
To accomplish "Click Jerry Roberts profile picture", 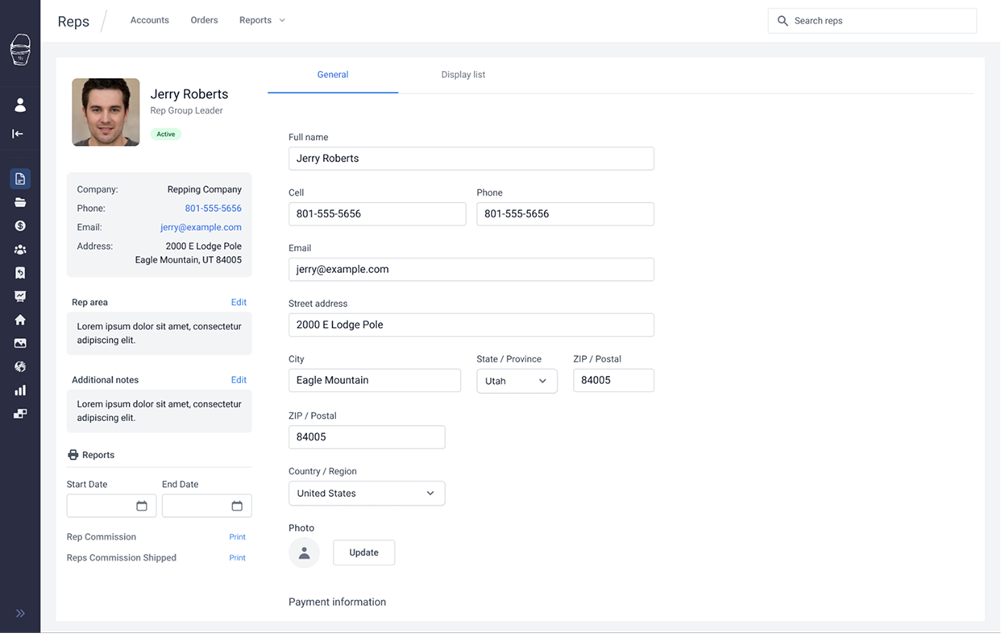I will point(106,112).
